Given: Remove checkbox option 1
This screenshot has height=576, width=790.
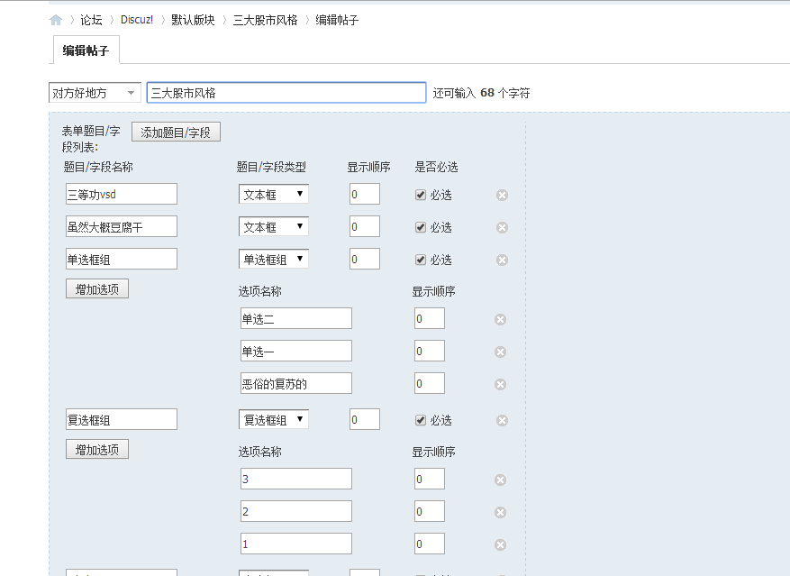Looking at the screenshot, I should [x=502, y=544].
